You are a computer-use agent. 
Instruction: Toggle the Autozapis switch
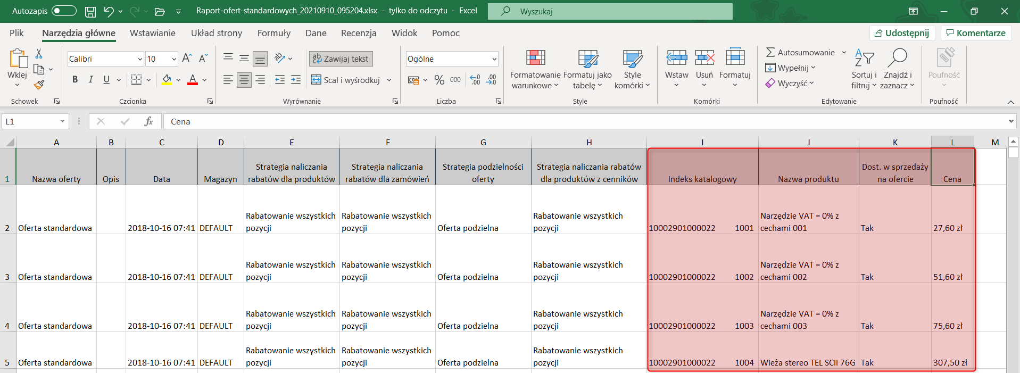pyautogui.click(x=64, y=11)
